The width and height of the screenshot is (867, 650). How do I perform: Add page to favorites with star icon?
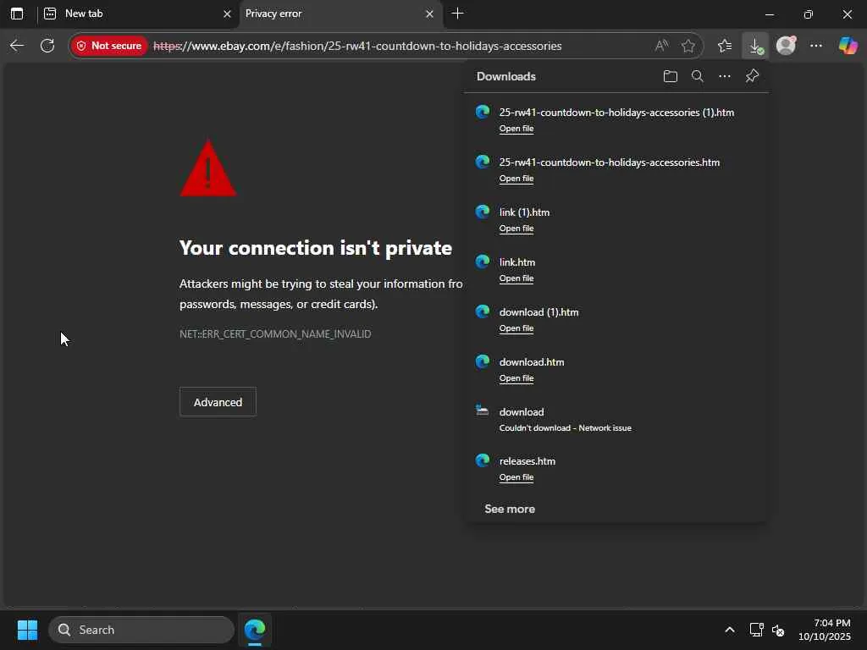point(688,46)
